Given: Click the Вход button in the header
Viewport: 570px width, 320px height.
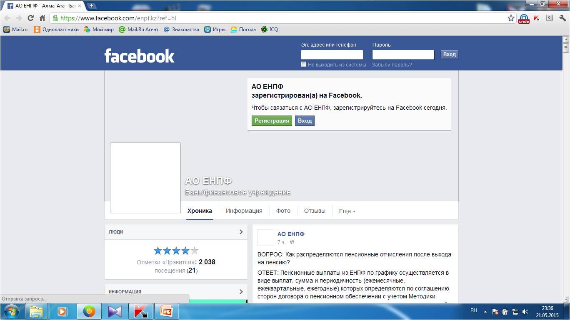Looking at the screenshot, I should [449, 54].
